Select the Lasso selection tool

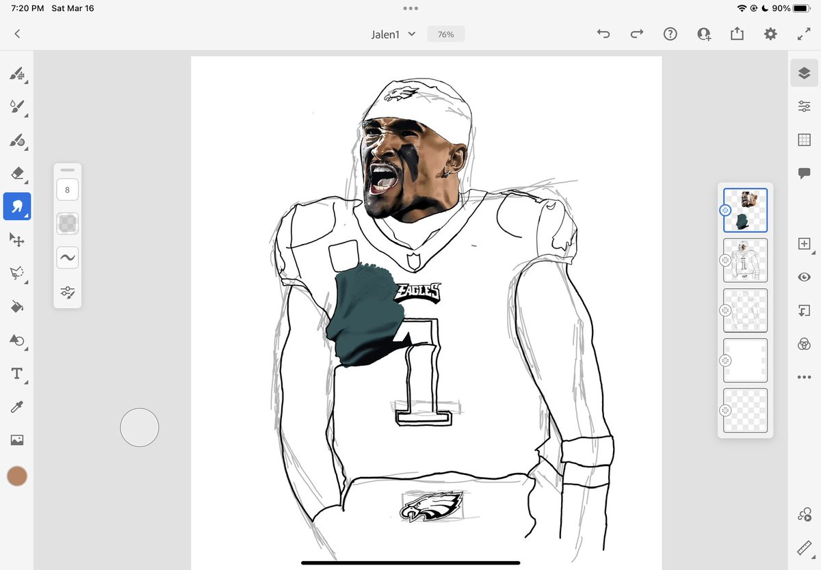(17, 273)
